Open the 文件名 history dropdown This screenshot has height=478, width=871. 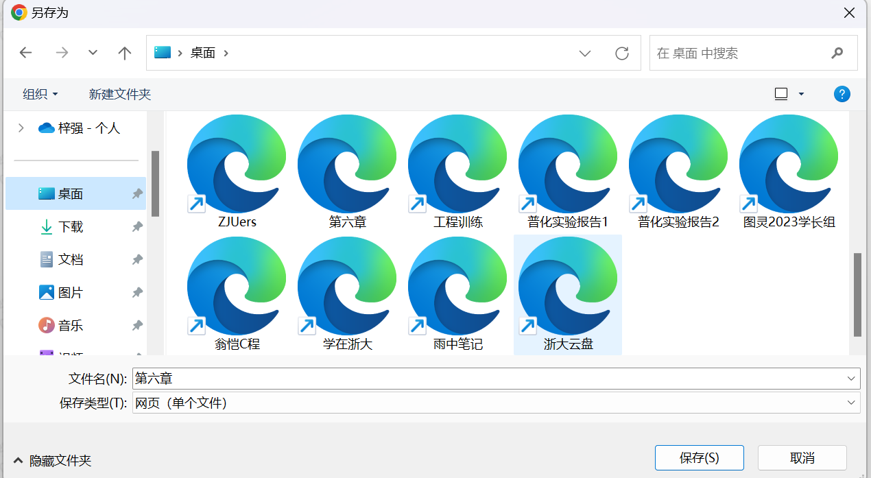[852, 378]
